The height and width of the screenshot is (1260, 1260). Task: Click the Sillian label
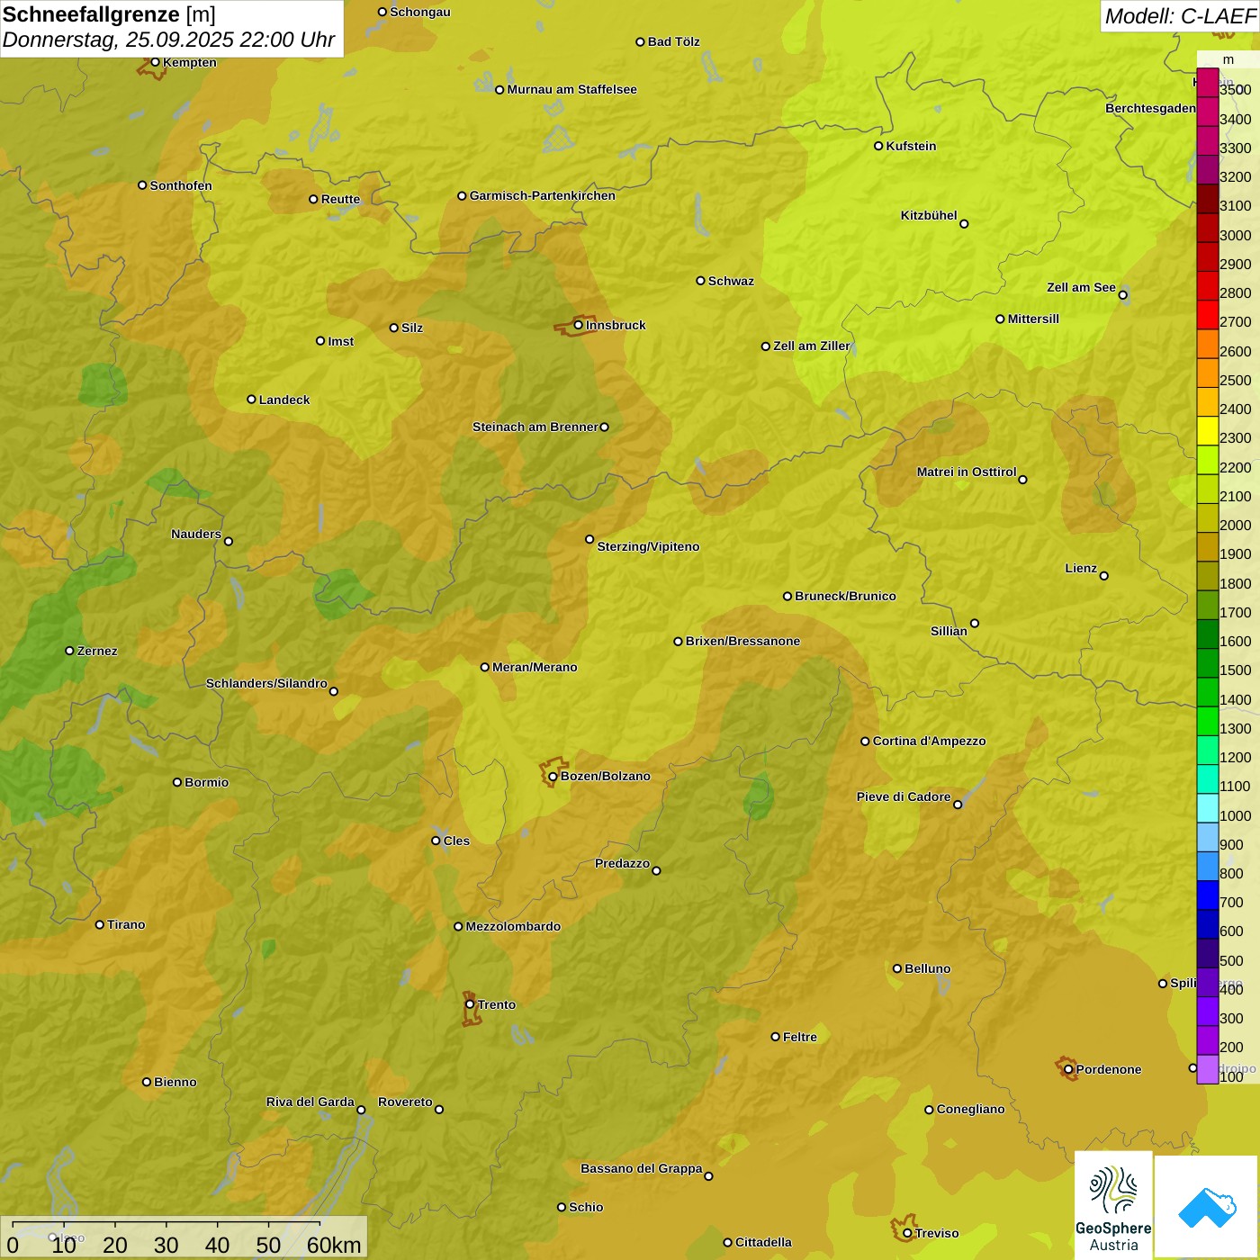click(x=949, y=631)
